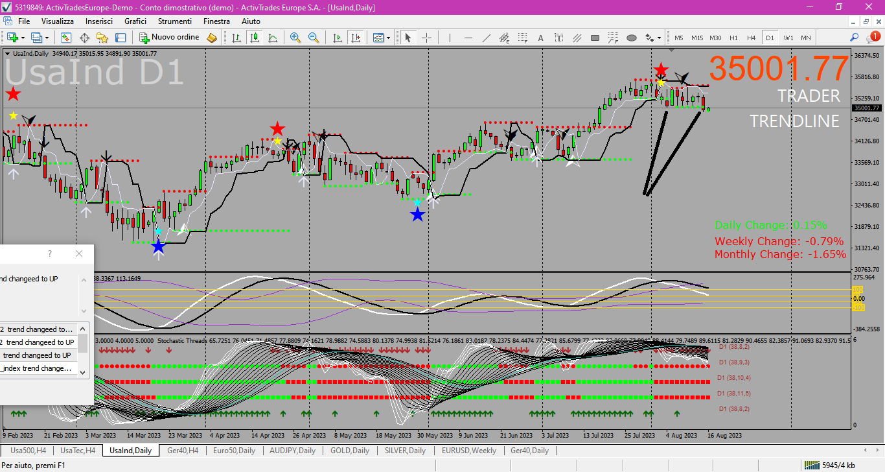885x472 pixels.
Task: Select the Equidistant Channel tool
Action: click(x=504, y=38)
